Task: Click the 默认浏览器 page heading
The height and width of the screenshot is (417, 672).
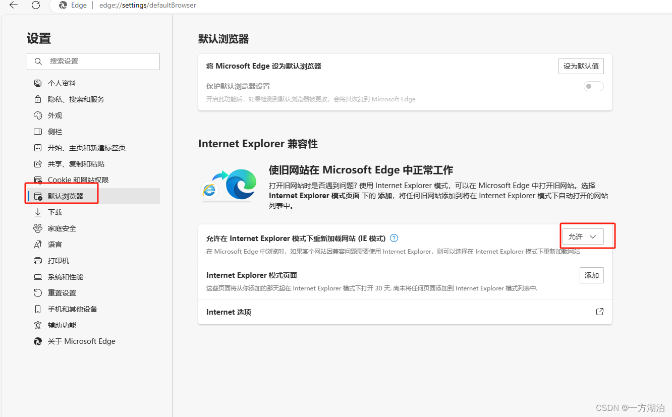Action: click(x=223, y=39)
